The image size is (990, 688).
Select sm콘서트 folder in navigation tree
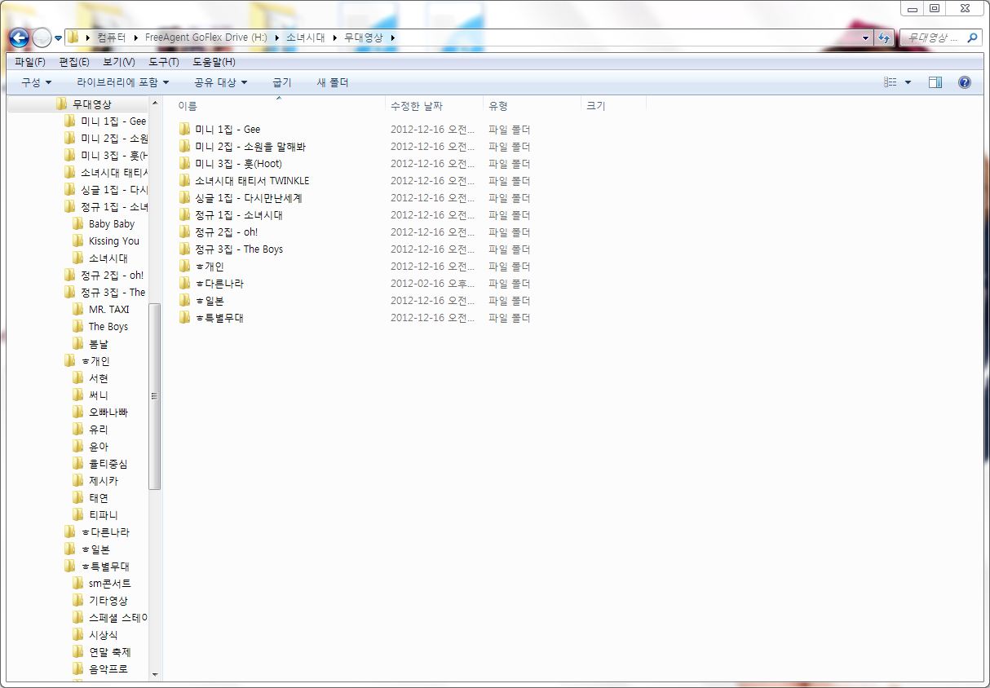point(109,583)
